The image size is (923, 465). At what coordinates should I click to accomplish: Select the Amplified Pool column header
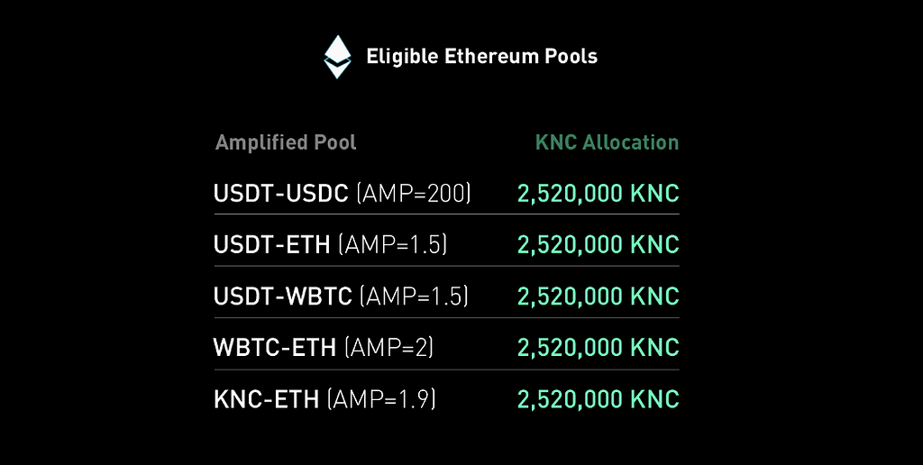[286, 142]
